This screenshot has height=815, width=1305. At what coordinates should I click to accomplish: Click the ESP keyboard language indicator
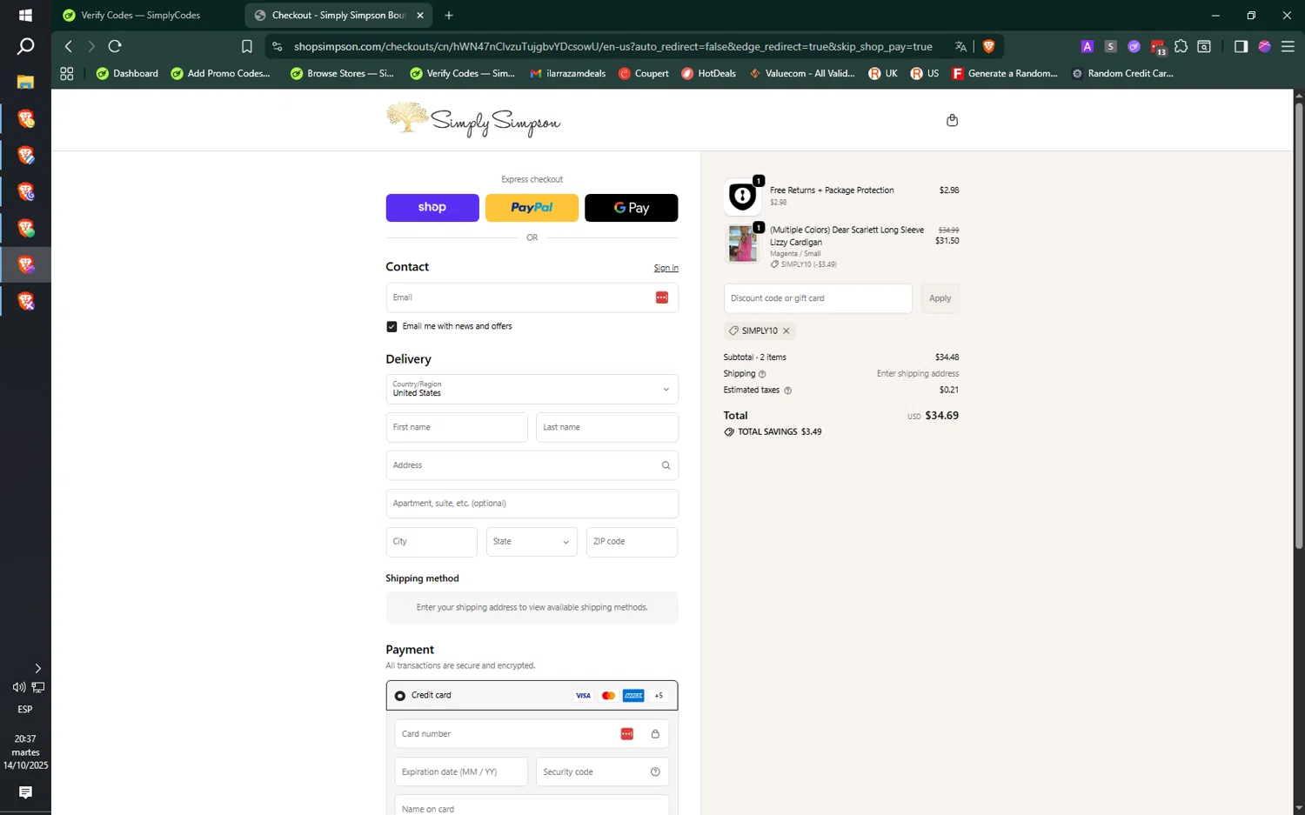tap(25, 710)
